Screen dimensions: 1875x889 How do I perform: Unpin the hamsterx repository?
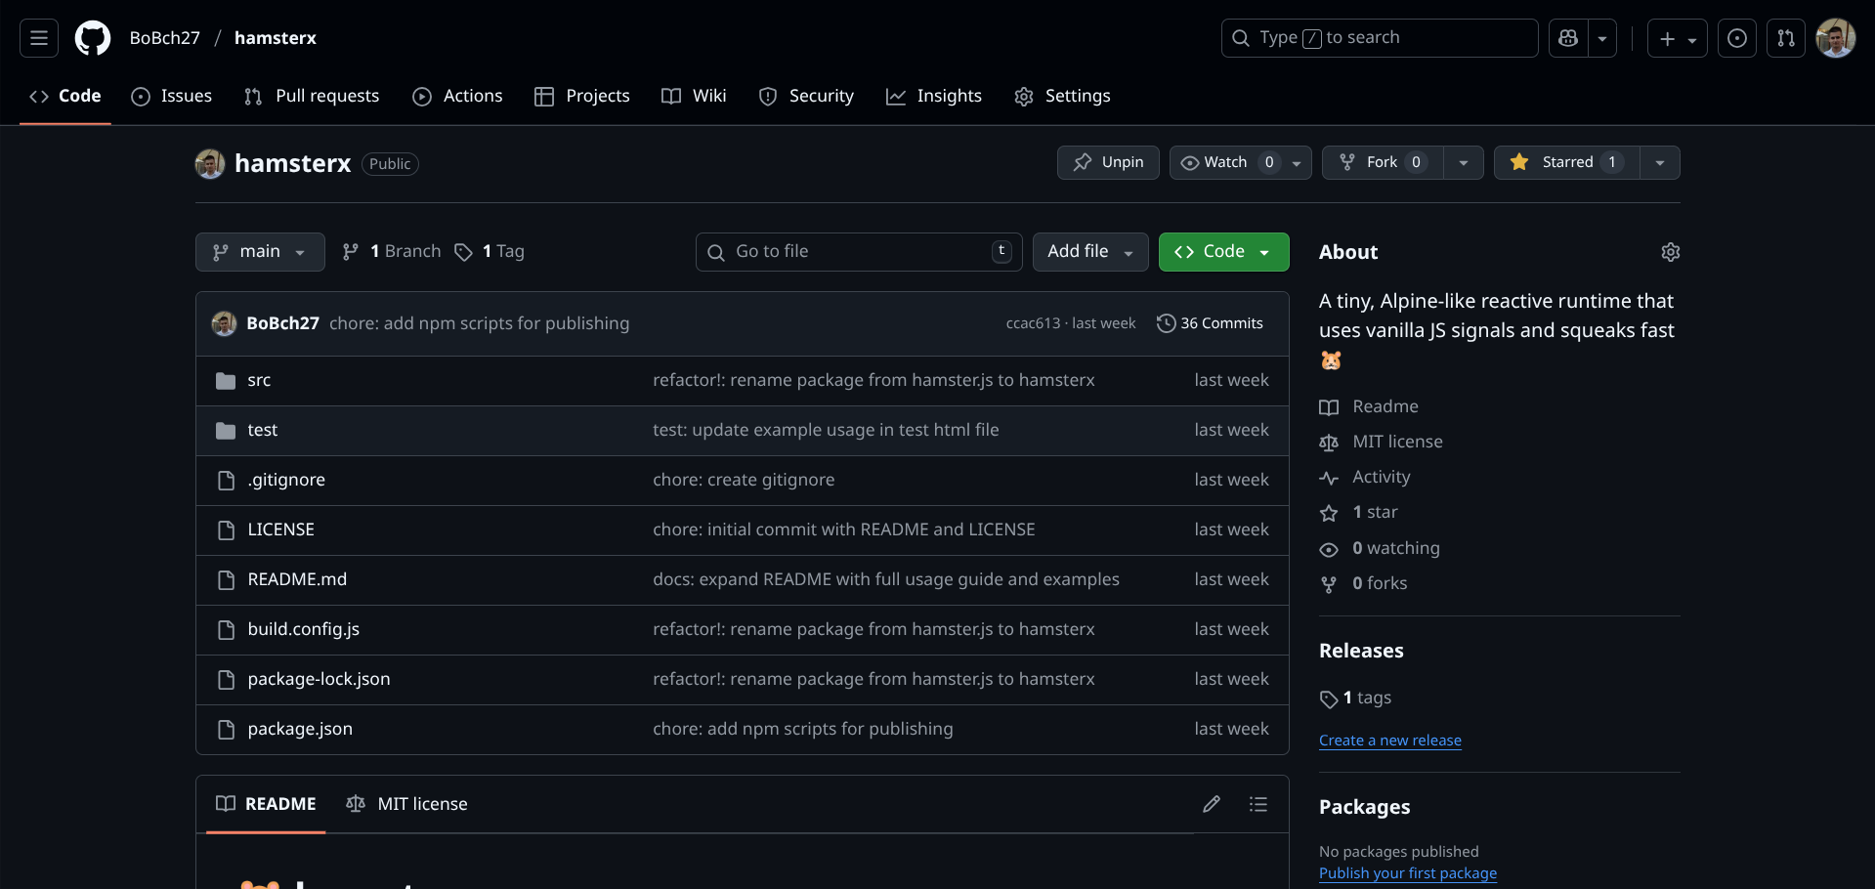[x=1108, y=162]
